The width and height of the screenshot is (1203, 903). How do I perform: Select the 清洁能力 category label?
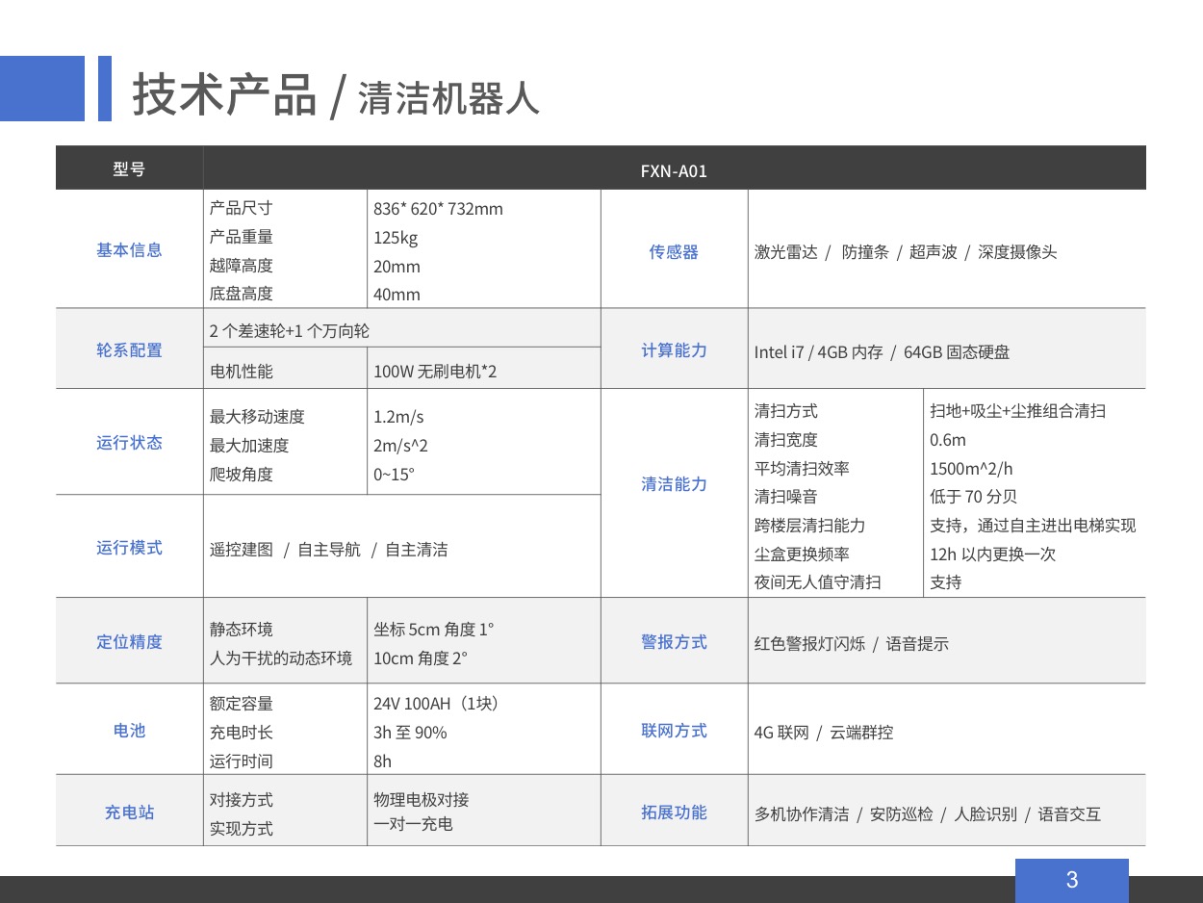674,484
